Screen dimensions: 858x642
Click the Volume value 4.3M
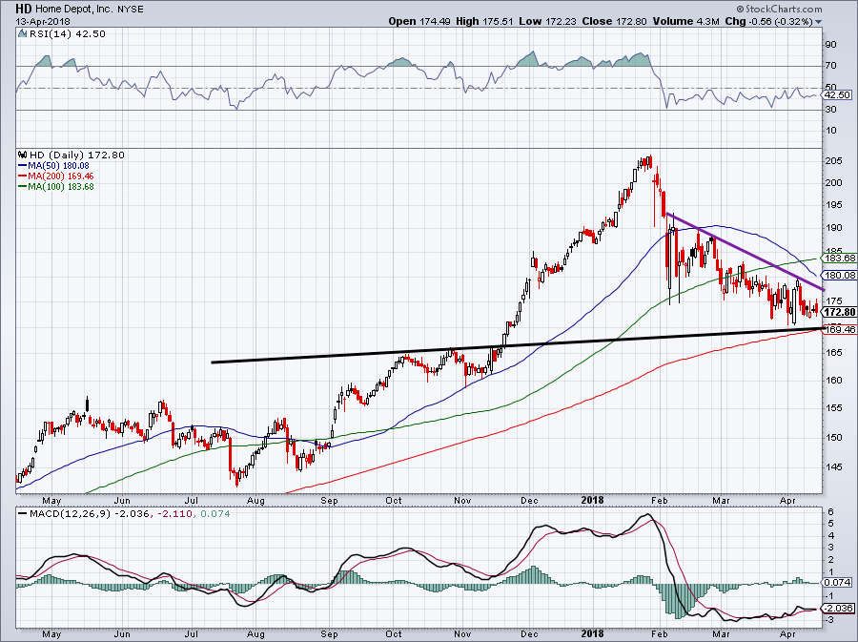point(707,21)
